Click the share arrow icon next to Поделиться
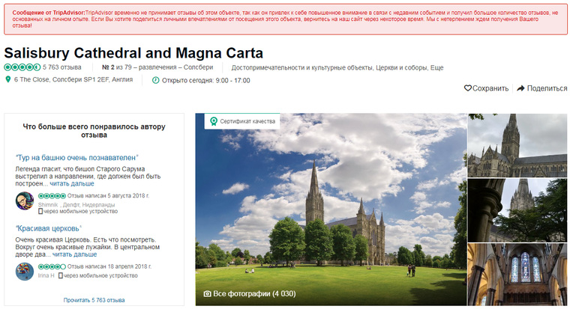The image size is (570, 309). tap(520, 88)
